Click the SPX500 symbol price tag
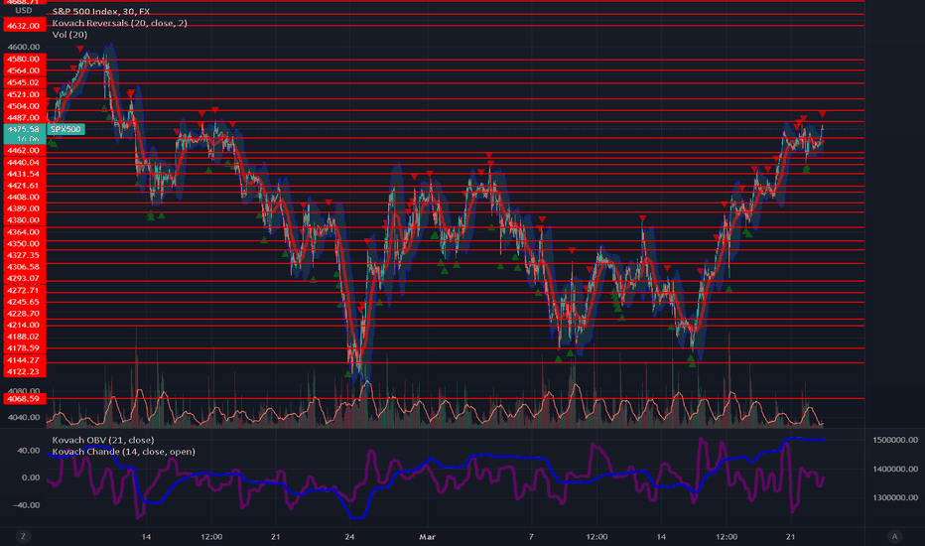Image resolution: width=925 pixels, height=546 pixels. click(x=66, y=129)
